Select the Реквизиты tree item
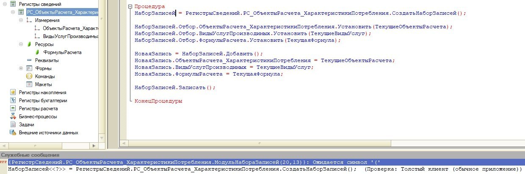525x174 pixels. coord(47,60)
